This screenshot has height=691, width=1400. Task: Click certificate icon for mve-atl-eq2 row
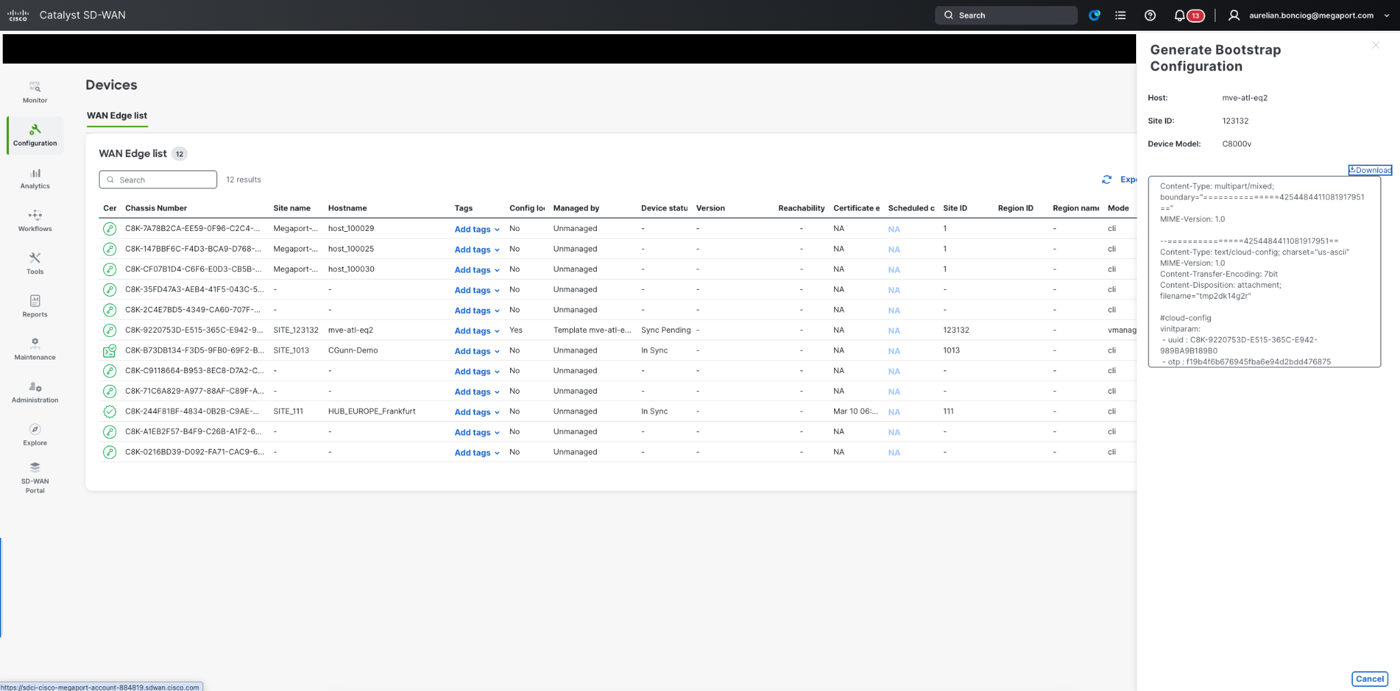tap(109, 330)
